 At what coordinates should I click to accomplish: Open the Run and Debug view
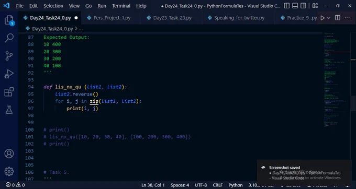pos(9,74)
